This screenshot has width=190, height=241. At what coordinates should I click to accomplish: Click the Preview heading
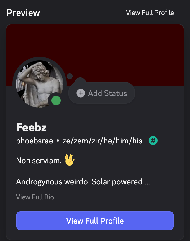[23, 13]
